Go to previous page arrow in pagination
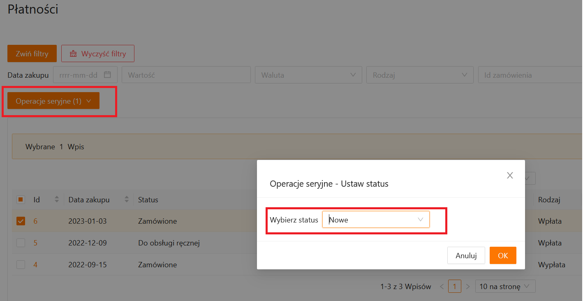 click(442, 287)
